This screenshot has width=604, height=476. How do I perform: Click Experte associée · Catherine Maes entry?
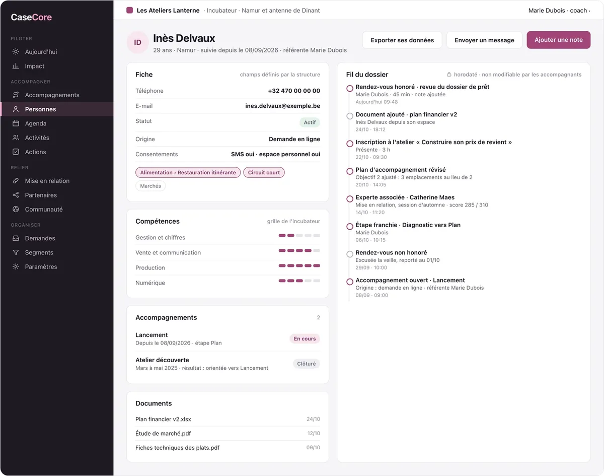pyautogui.click(x=422, y=205)
